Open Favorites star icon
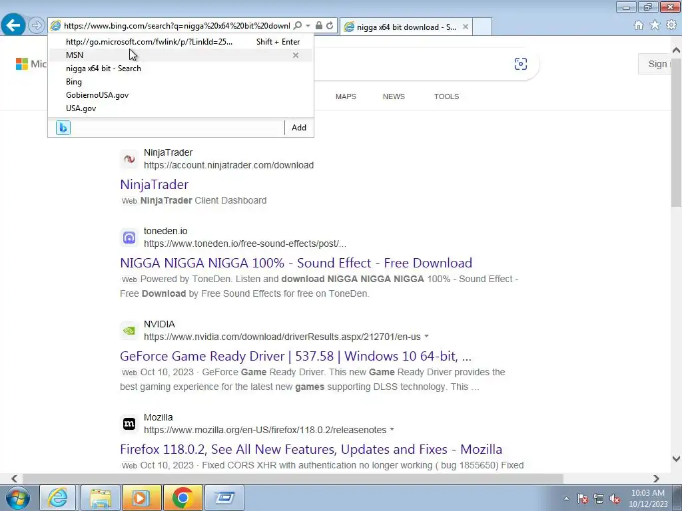This screenshot has width=682, height=511. [x=655, y=26]
